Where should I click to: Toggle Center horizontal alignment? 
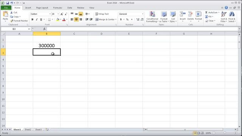pos(76,19)
